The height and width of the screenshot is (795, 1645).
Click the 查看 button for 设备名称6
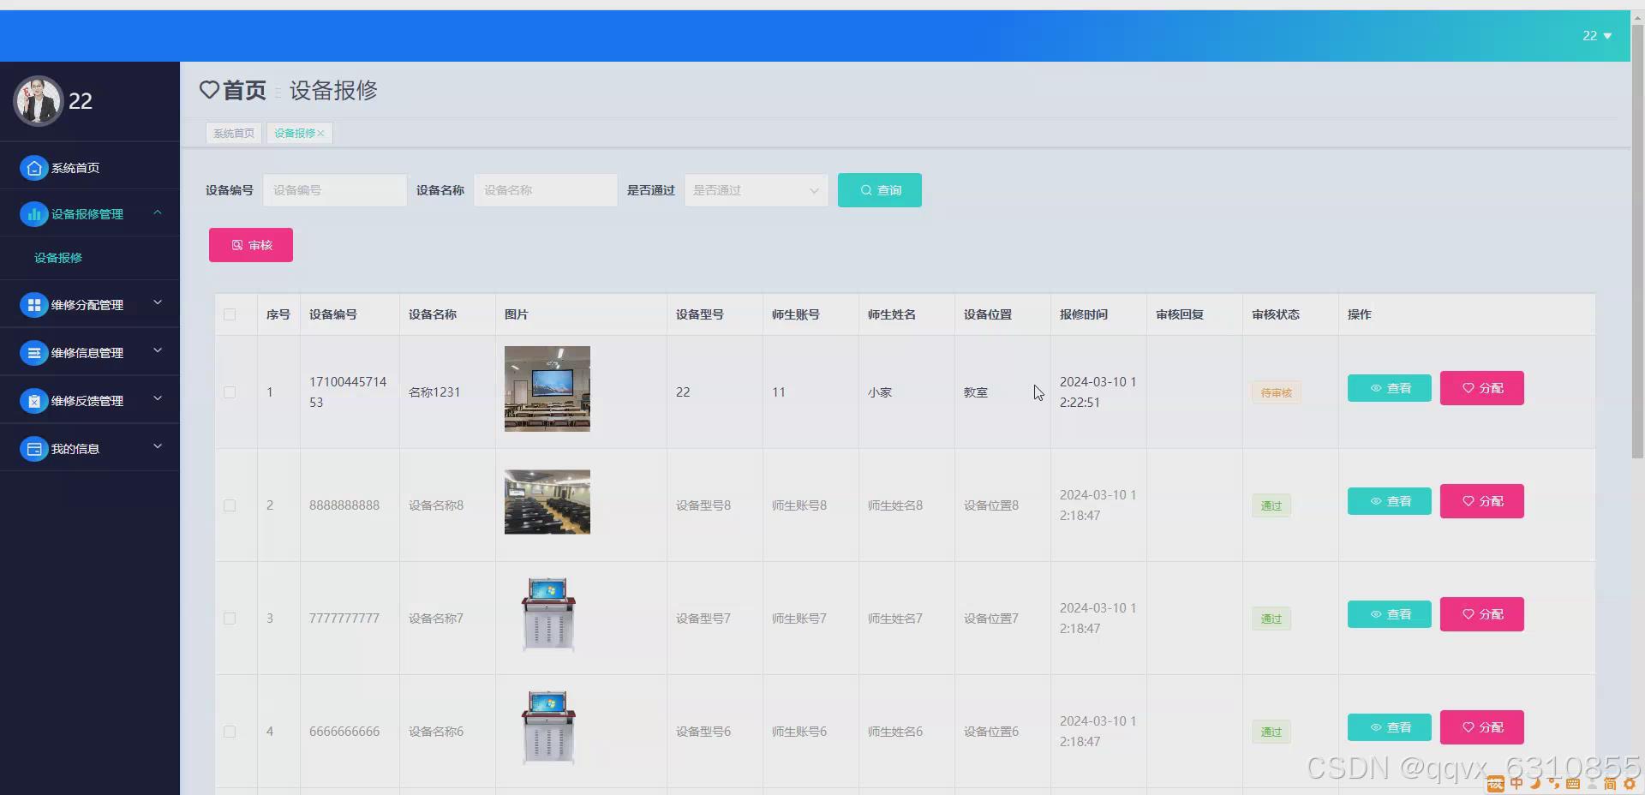point(1390,727)
